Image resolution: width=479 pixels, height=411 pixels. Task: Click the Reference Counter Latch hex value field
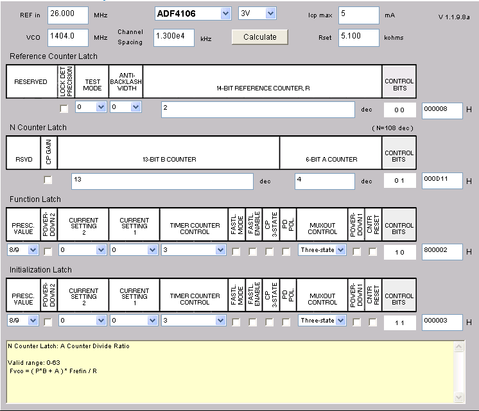442,111
